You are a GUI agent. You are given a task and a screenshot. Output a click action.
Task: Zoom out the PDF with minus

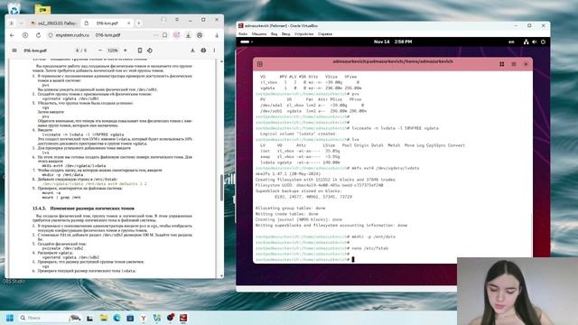point(100,51)
